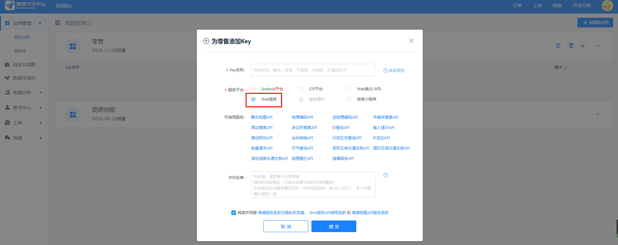Select Web端(JS API) radio button

click(x=349, y=89)
